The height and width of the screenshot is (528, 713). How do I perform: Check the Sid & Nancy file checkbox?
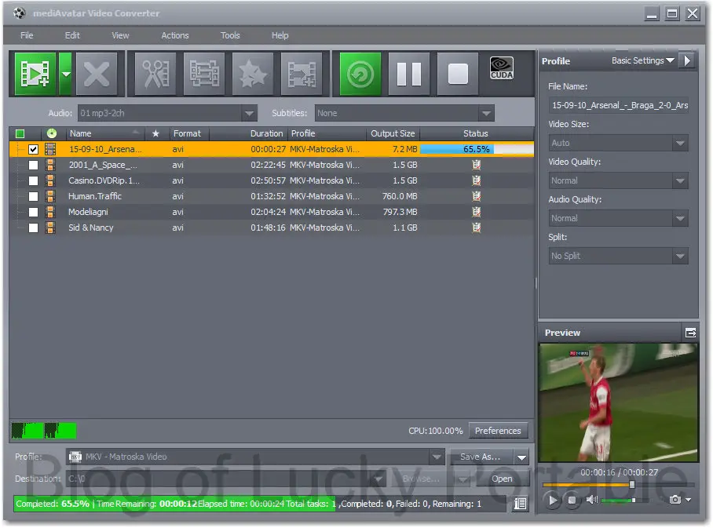(x=33, y=228)
